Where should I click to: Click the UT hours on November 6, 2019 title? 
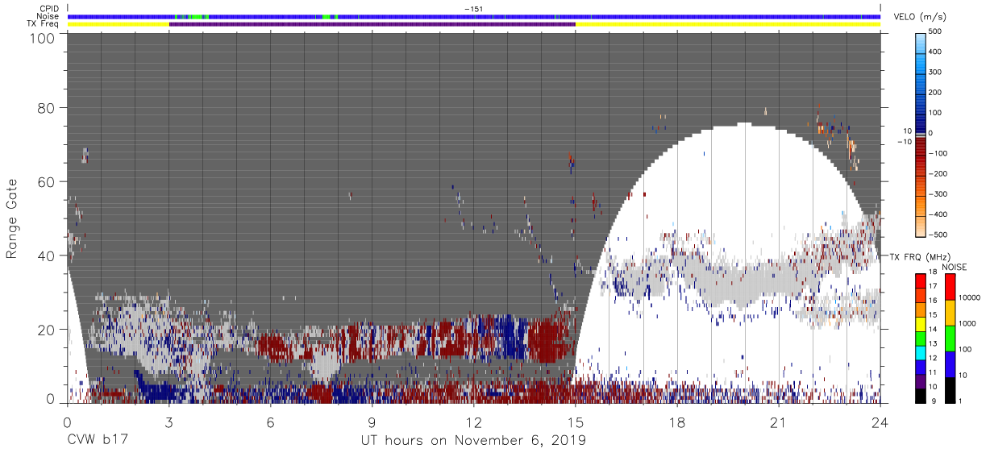point(473,441)
